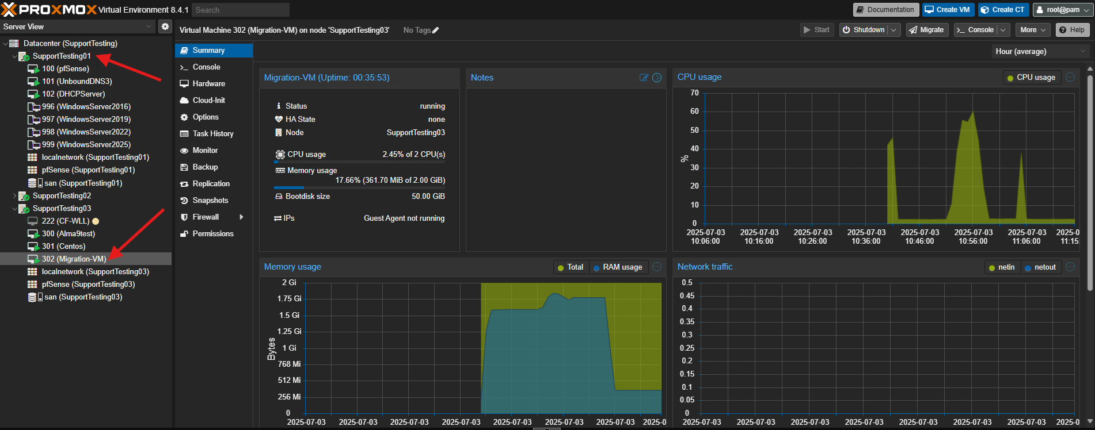Edit VM tags with pencil icon
The image size is (1095, 430).
click(x=435, y=30)
